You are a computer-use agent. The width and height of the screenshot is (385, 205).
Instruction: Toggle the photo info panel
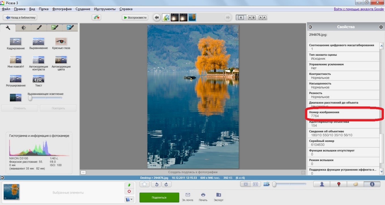372,184
